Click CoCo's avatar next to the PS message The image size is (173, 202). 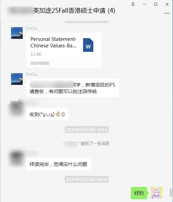[x=17, y=79]
